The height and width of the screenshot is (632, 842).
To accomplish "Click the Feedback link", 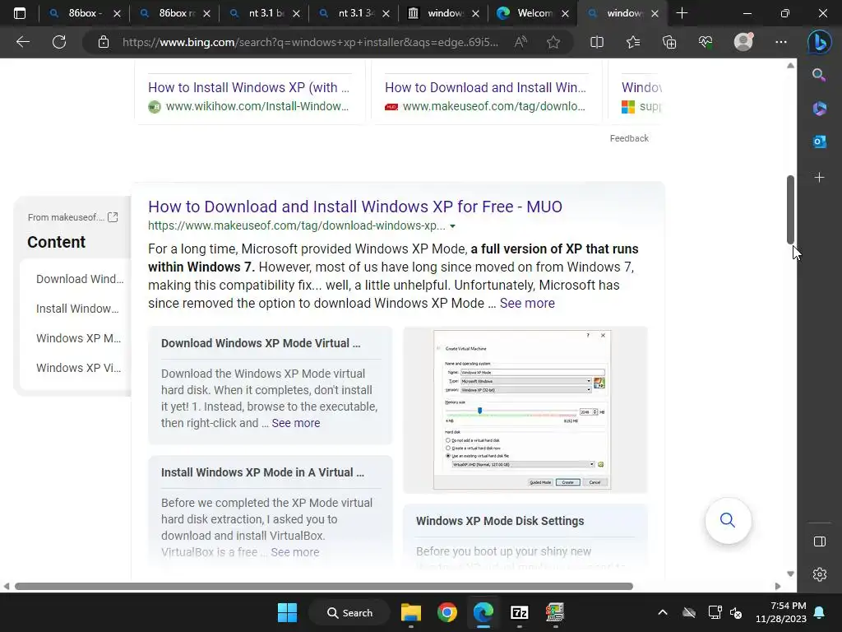I will point(629,138).
